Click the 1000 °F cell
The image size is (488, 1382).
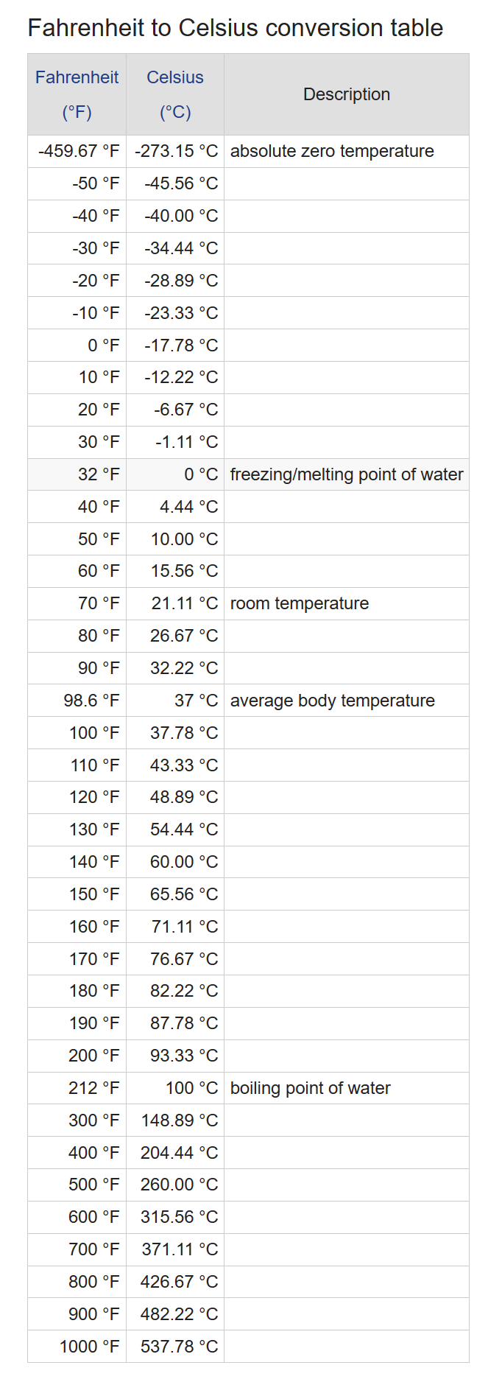[x=89, y=1347]
